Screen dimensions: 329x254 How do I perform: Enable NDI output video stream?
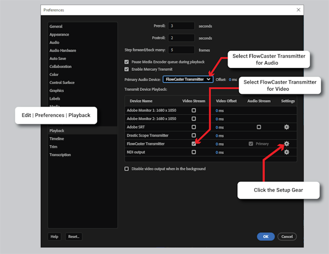194,152
